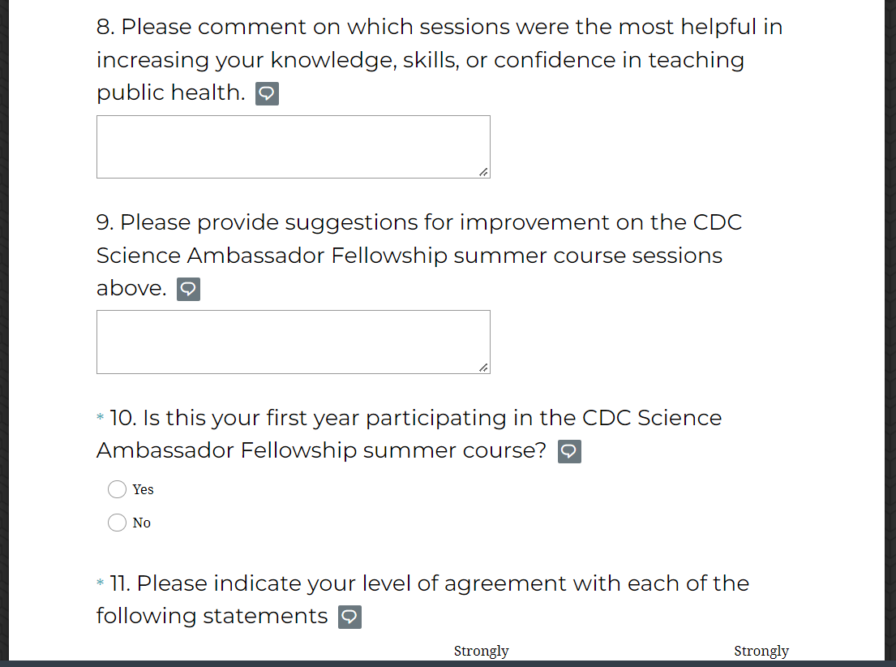The width and height of the screenshot is (896, 667).
Task: Click the resize handle of question 9 textarea
Action: [483, 368]
